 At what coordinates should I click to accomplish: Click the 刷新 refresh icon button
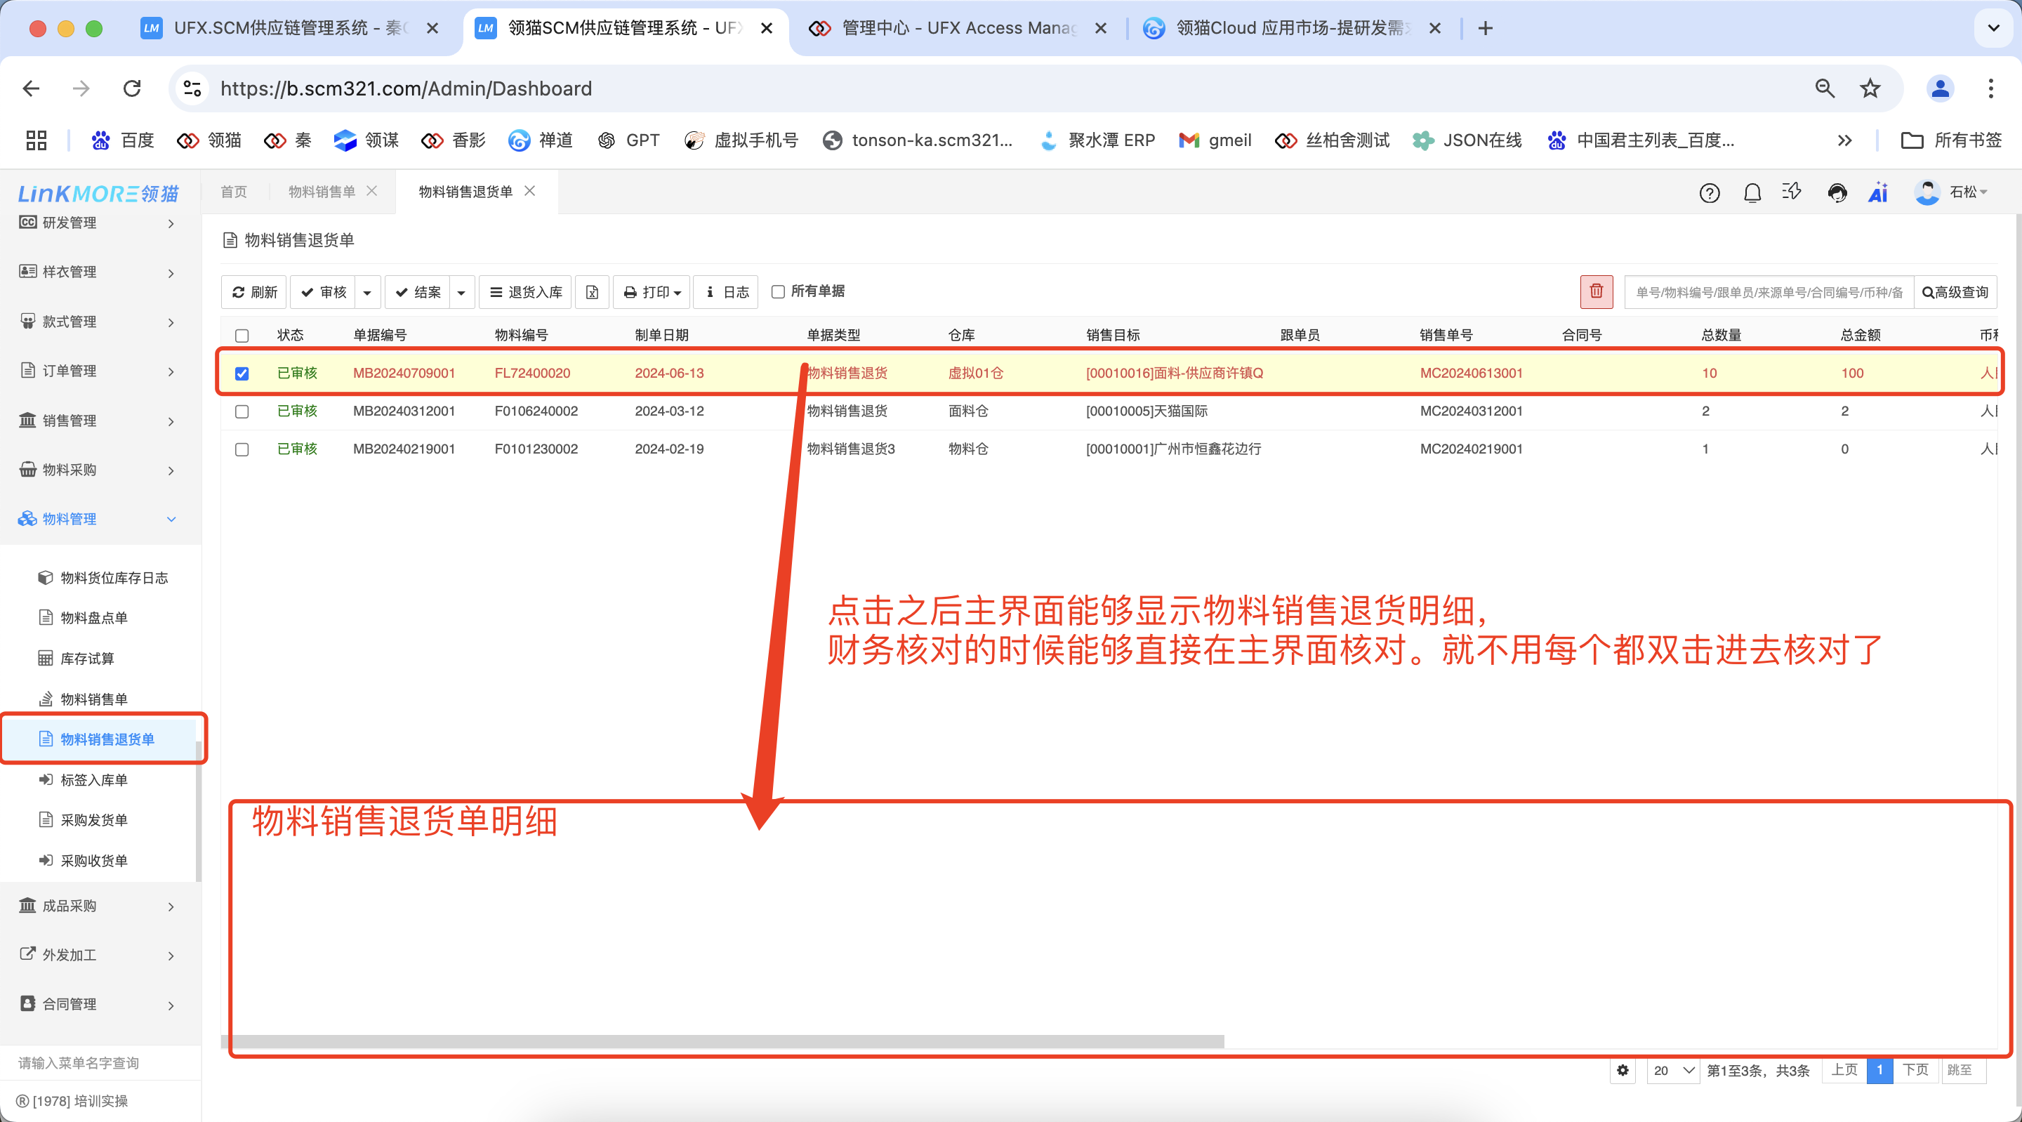(x=253, y=291)
